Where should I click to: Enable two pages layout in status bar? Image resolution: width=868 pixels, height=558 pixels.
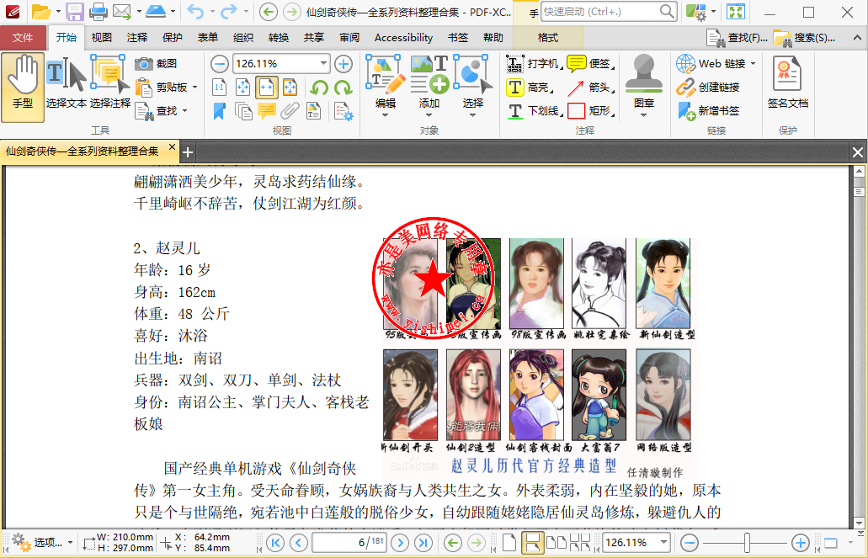coord(556,543)
